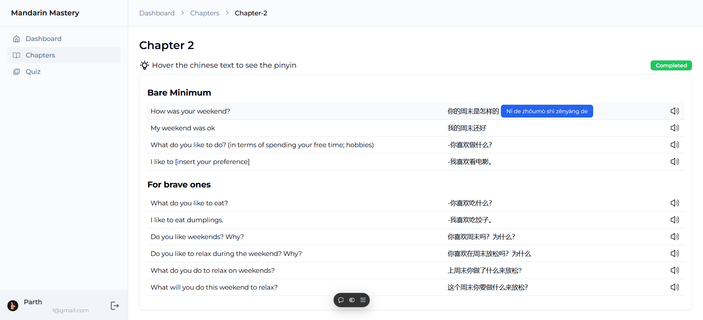
Task: Click the green Completed badge
Action: (x=671, y=66)
